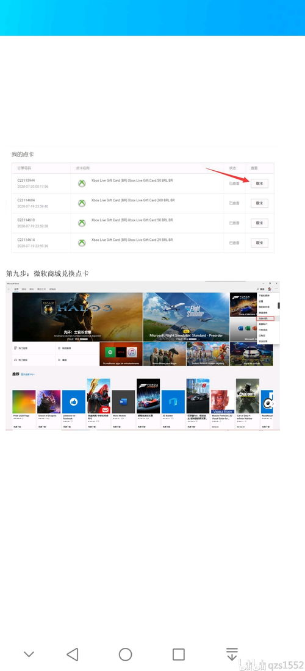This screenshot has height=671, width=305.
Task: Collapse the keyboard with the down chevron
Action: (29, 655)
